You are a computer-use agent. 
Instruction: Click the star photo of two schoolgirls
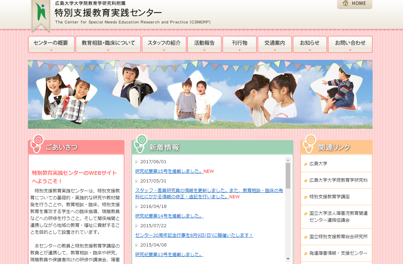point(67,94)
